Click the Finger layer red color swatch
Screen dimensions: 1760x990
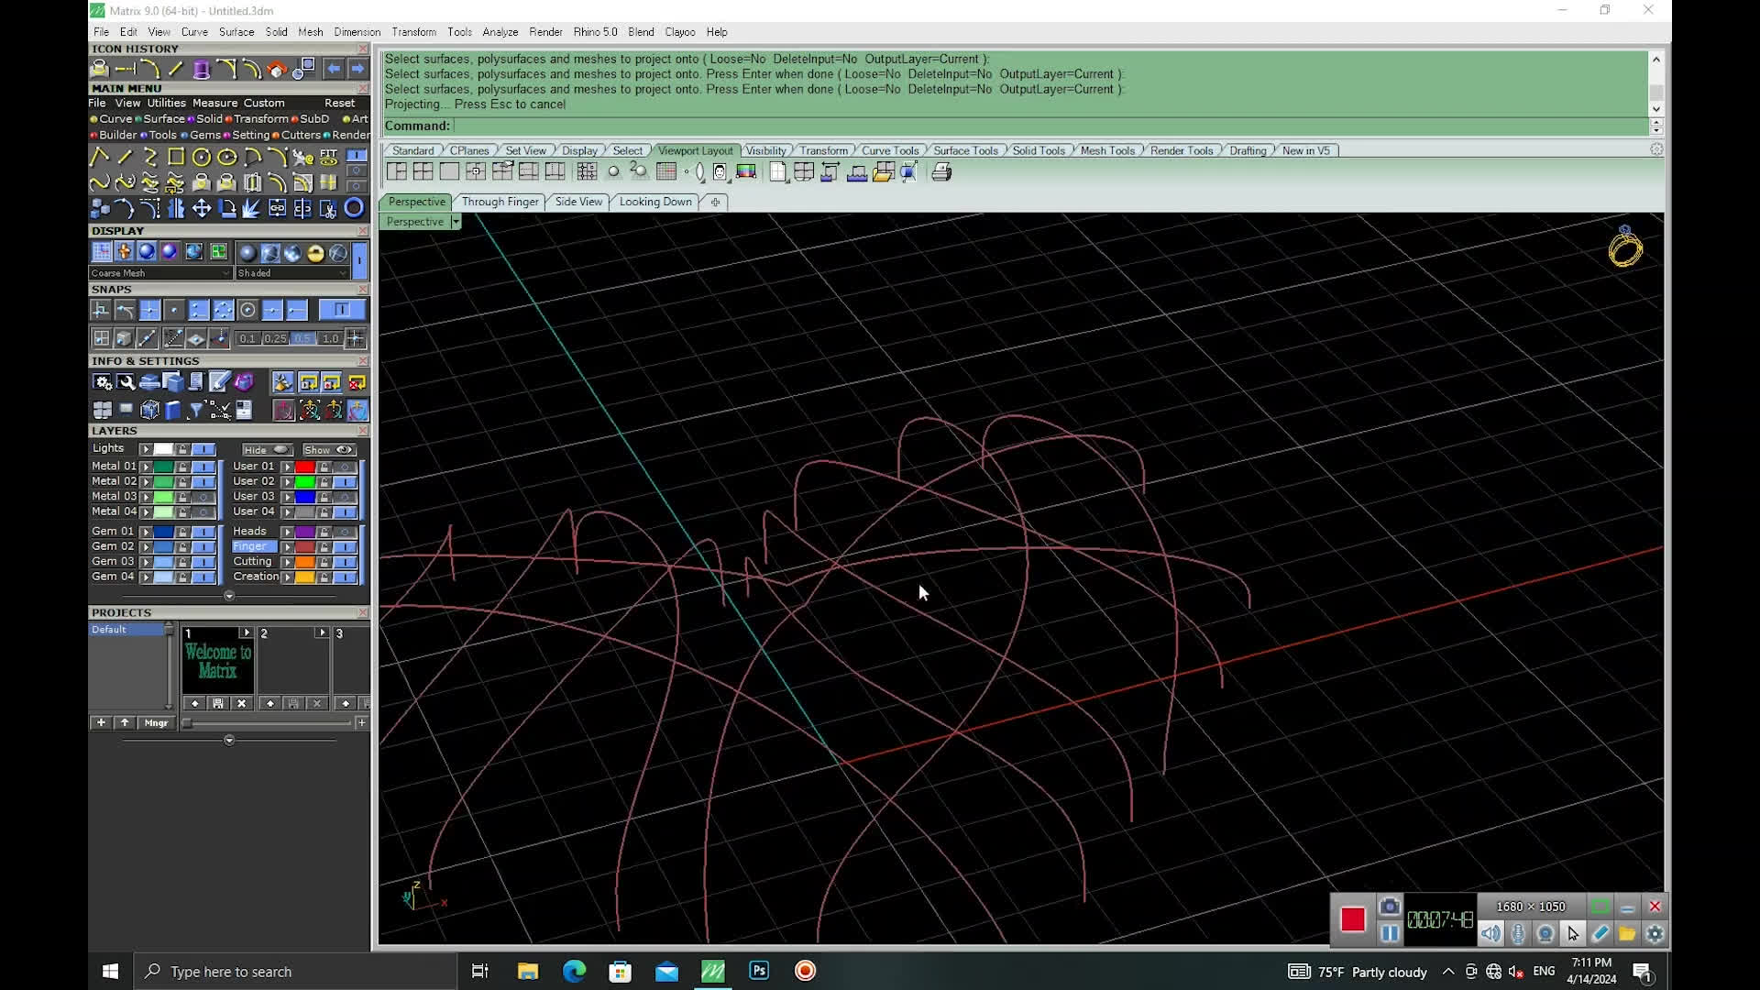coord(304,547)
